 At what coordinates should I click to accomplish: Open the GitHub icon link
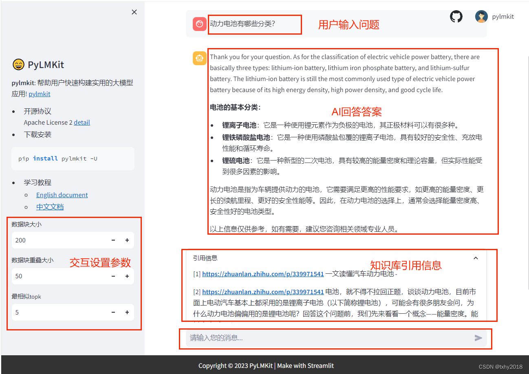click(456, 17)
